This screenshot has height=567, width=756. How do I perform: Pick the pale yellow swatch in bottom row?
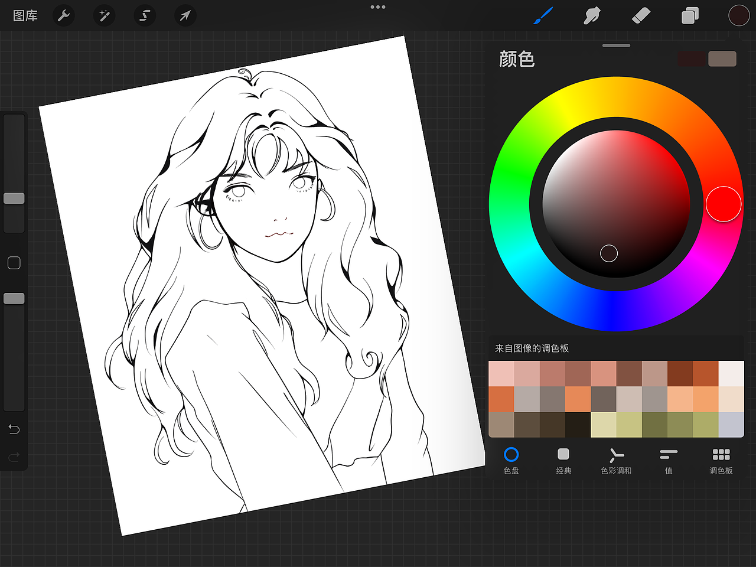(604, 425)
